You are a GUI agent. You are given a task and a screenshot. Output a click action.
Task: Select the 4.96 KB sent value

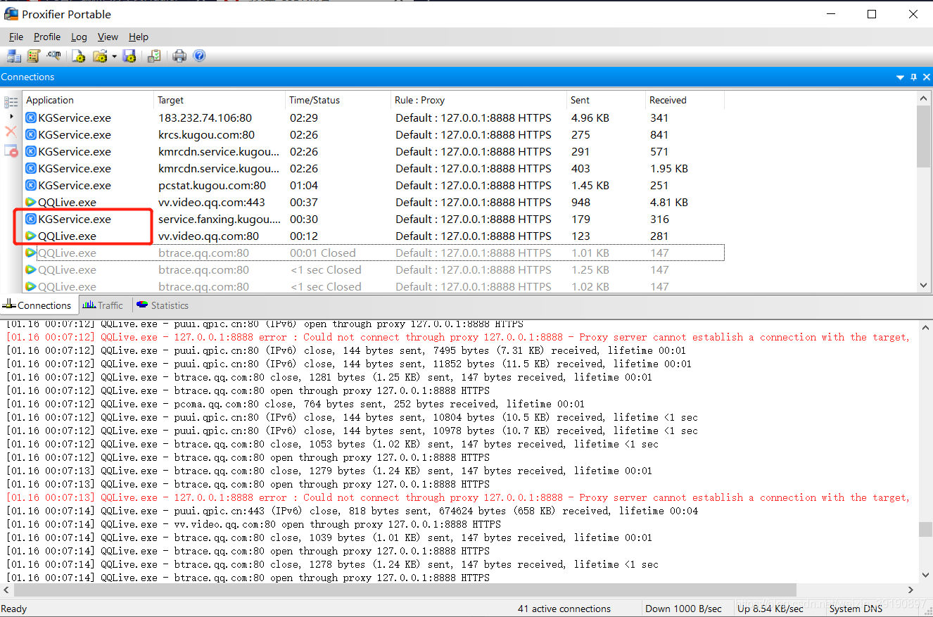(x=590, y=117)
